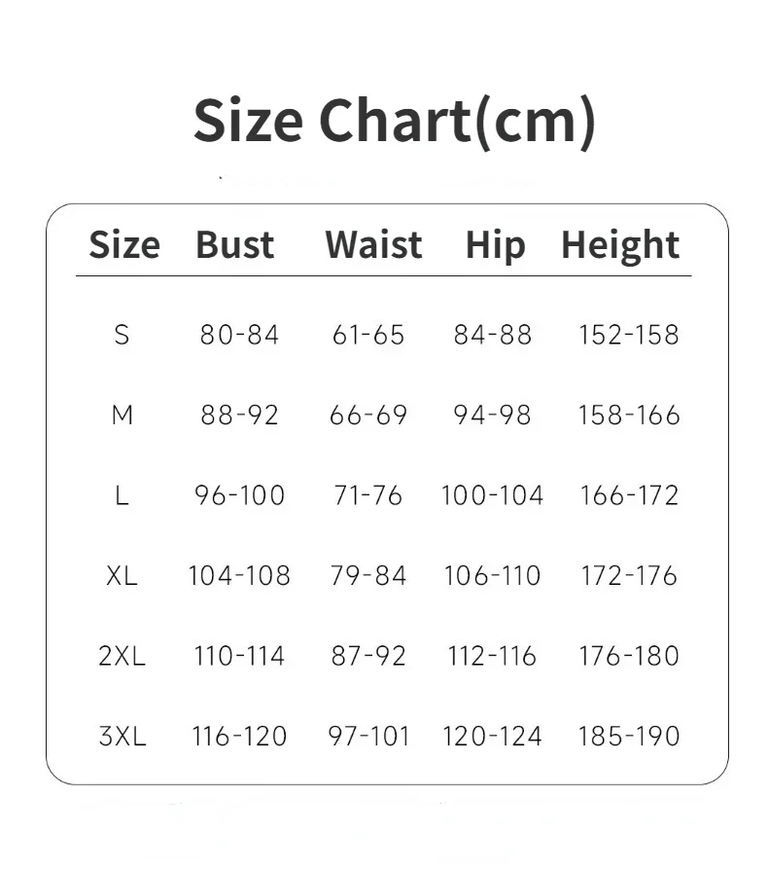
Task: Click the 2XL size row label
Action: pos(122,656)
